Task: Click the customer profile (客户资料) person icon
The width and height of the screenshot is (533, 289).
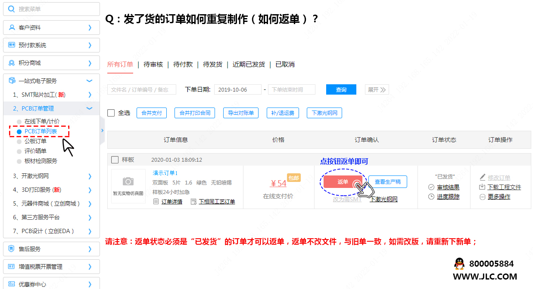Action: tap(12, 28)
